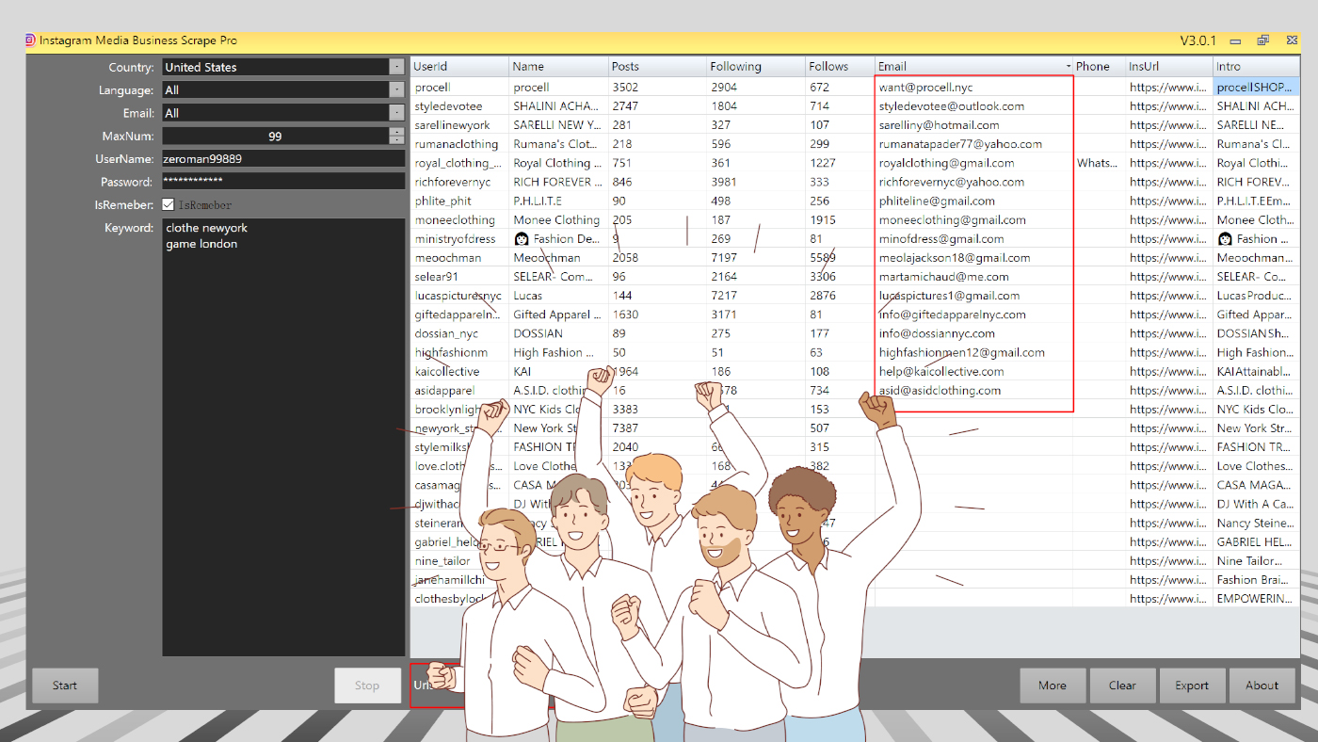Click the Keyword text area
This screenshot has width=1318, height=742.
pos(283,437)
